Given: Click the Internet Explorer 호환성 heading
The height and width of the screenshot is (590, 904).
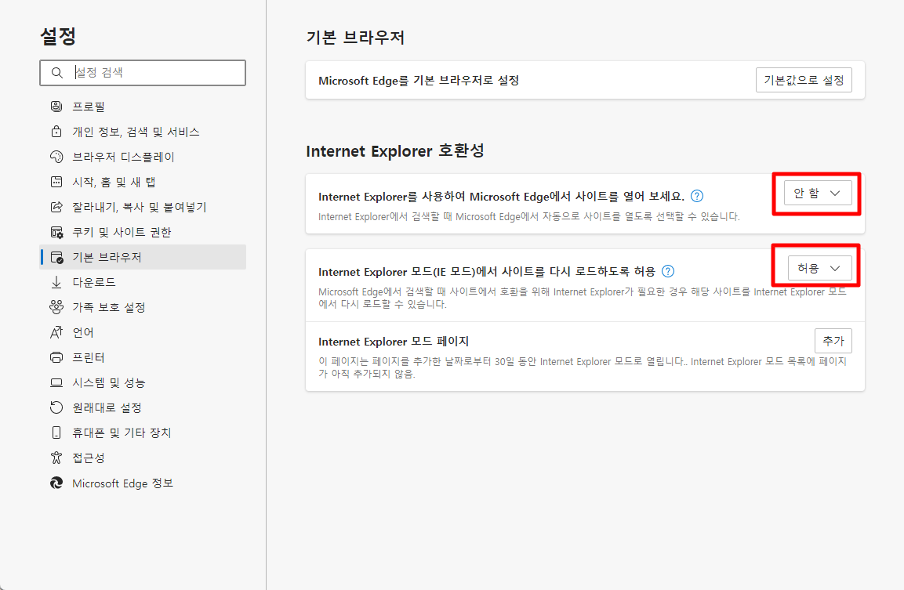Looking at the screenshot, I should pyautogui.click(x=395, y=151).
